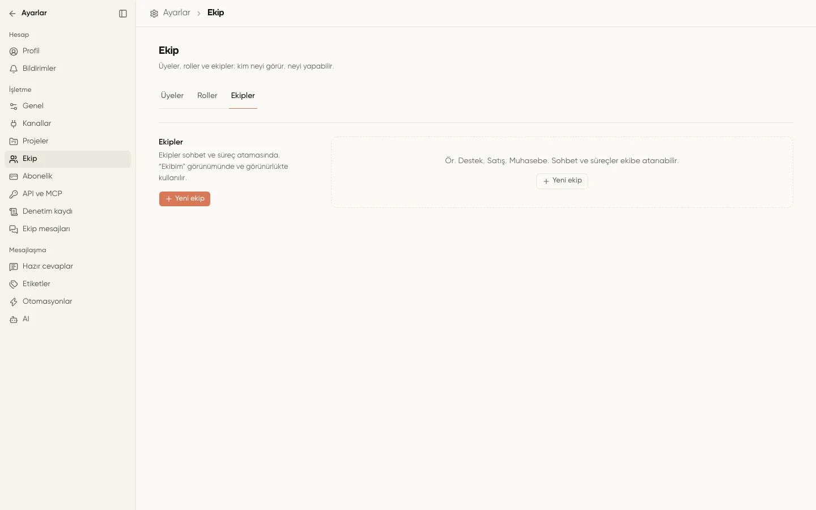Click the Ekip page heading
816x510 pixels.
169,50
